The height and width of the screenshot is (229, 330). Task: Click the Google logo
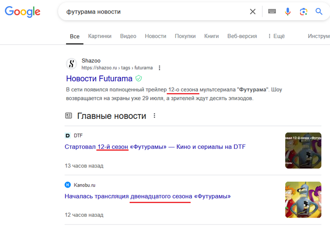point(22,12)
